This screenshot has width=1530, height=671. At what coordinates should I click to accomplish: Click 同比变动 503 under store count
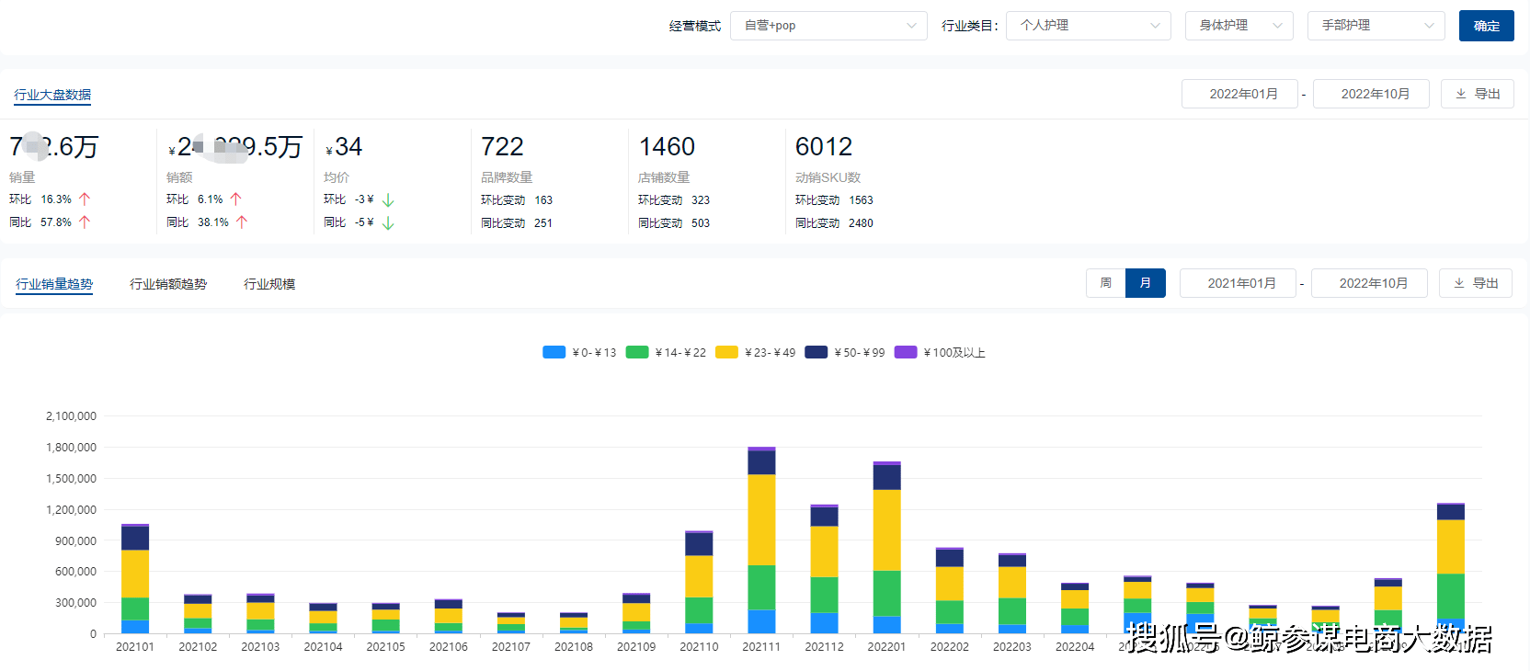674,223
